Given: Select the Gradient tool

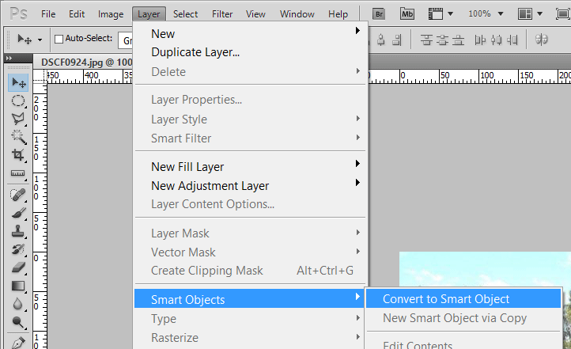Looking at the screenshot, I should tap(17, 286).
